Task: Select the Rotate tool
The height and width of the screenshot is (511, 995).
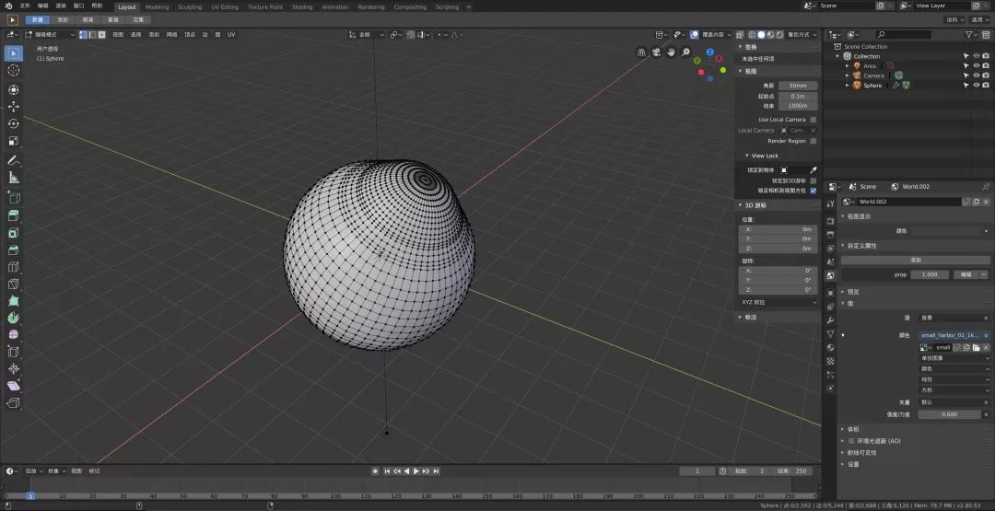Action: click(13, 123)
